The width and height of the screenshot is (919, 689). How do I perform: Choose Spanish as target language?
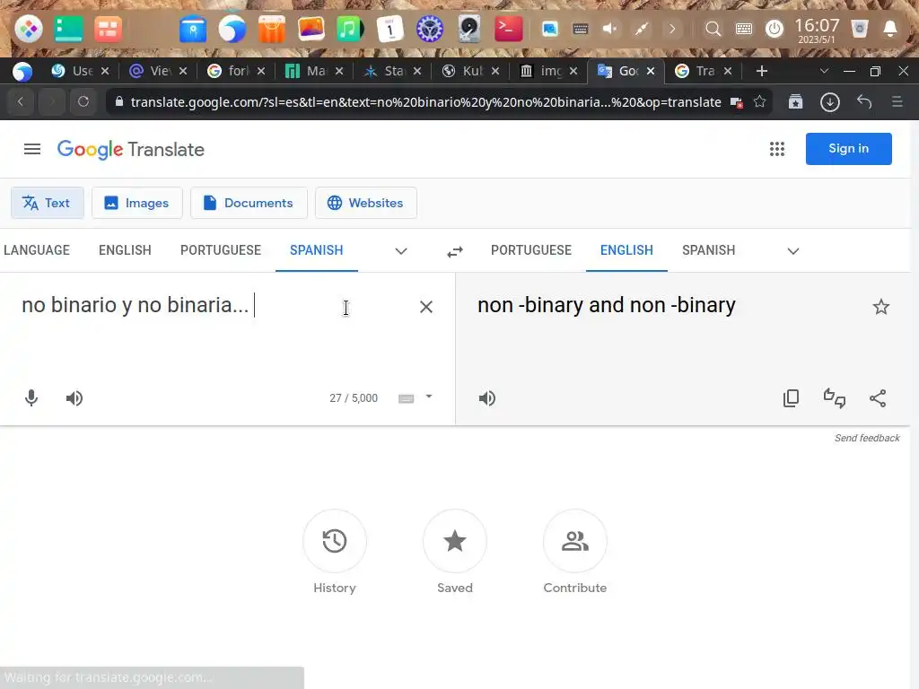pos(709,250)
